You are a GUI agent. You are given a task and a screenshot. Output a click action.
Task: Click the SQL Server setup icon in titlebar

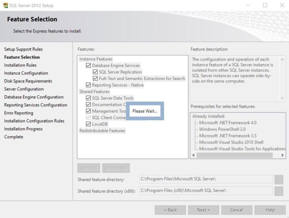(x=5, y=5)
